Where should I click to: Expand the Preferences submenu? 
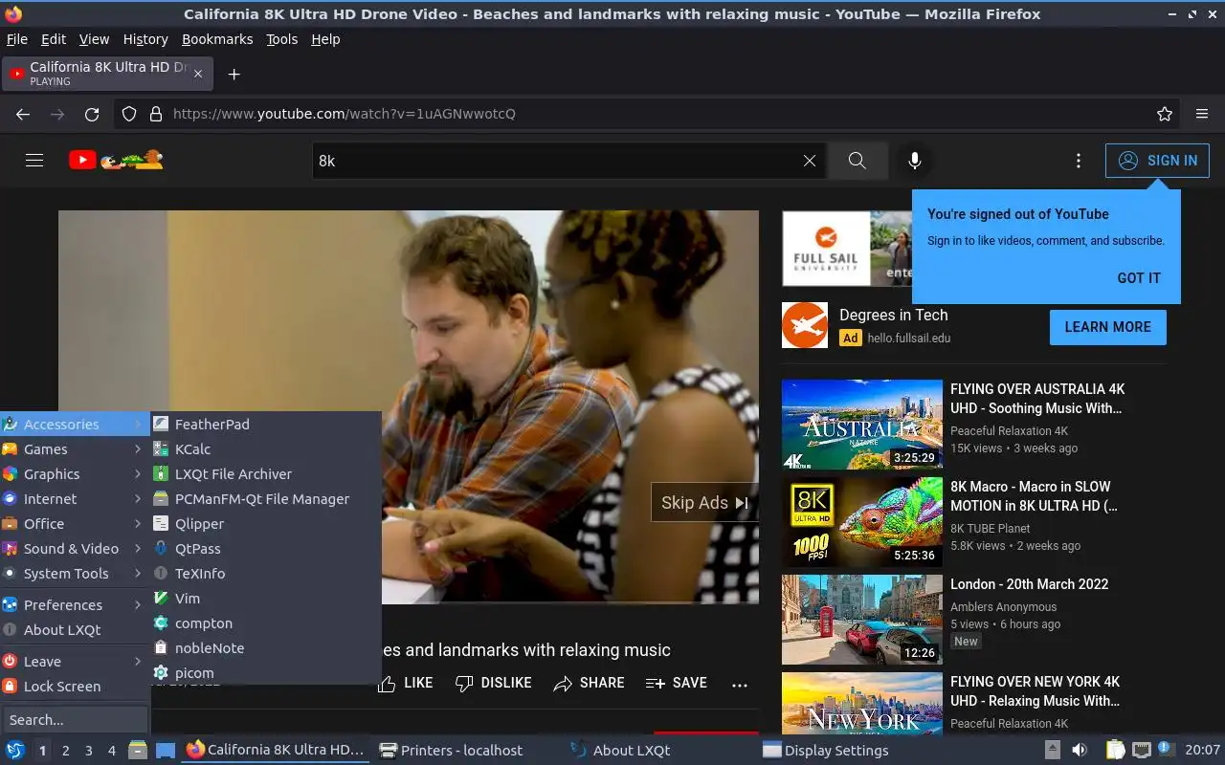(75, 604)
